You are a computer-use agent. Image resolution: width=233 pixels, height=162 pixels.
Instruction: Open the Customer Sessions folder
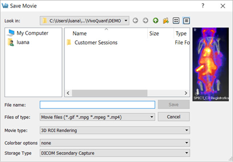(x=96, y=43)
